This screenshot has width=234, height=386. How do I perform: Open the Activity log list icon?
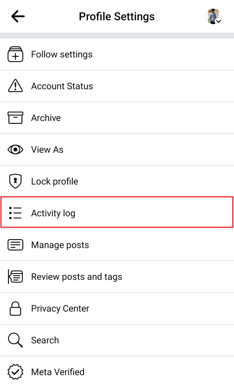(15, 213)
